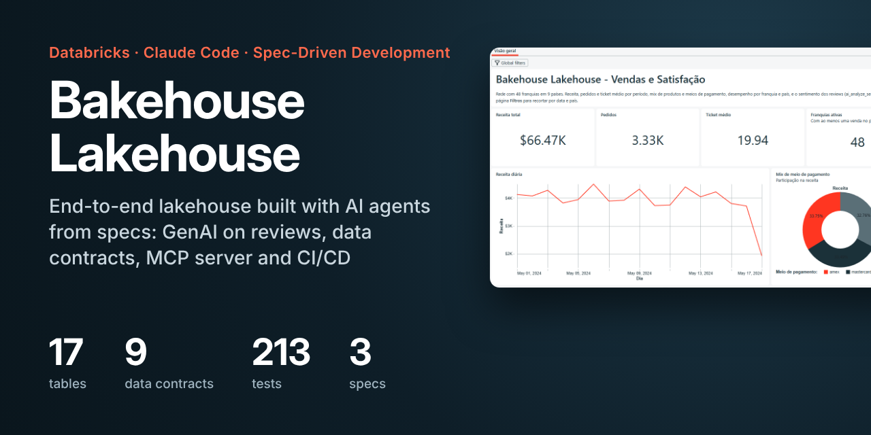871x435 pixels.
Task: Open the dashboard screenshot thumbnail
Action: pyautogui.click(x=680, y=167)
